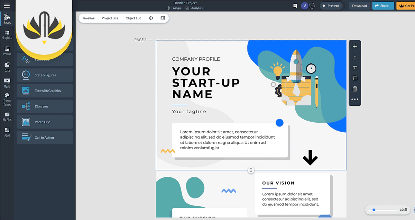The width and height of the screenshot is (415, 220).
Task: Open the Project Size menu
Action: pos(110,18)
